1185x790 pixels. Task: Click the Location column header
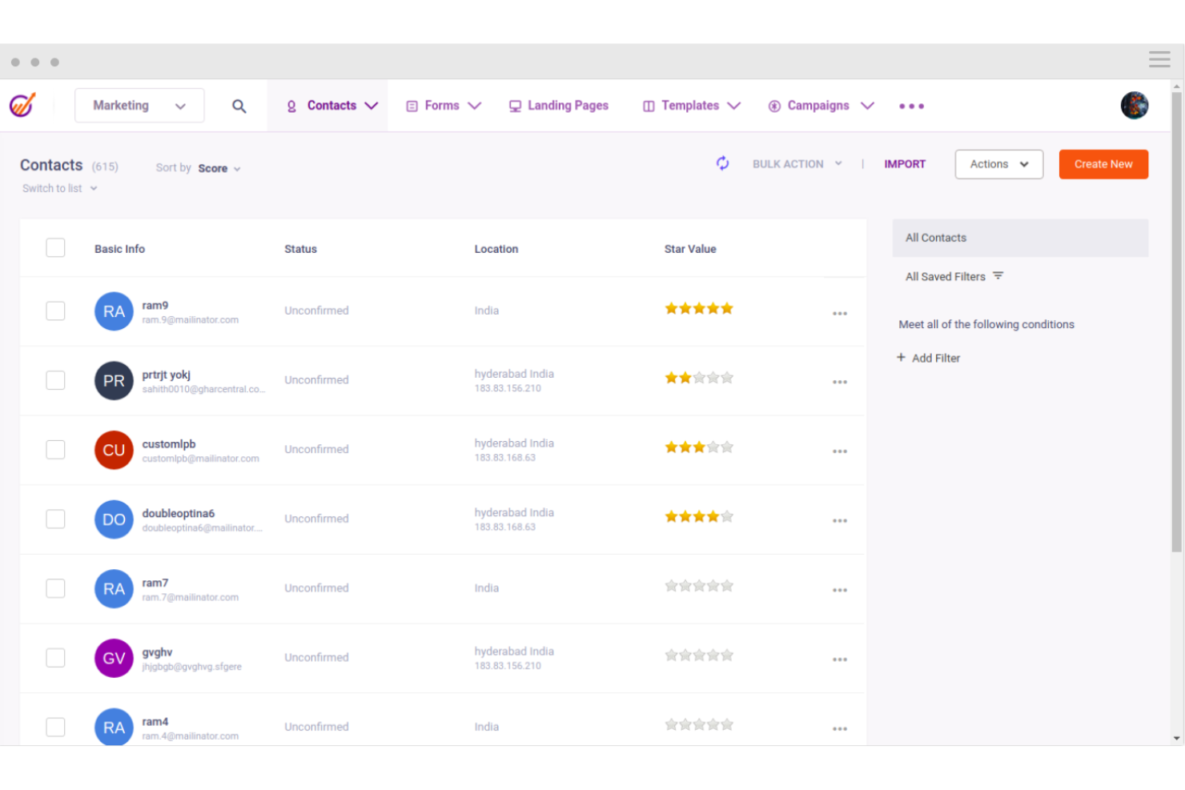[x=496, y=249]
